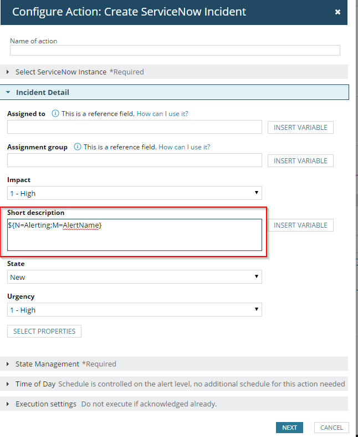Open 'How can I use it?' link for Assigned to

[162, 113]
